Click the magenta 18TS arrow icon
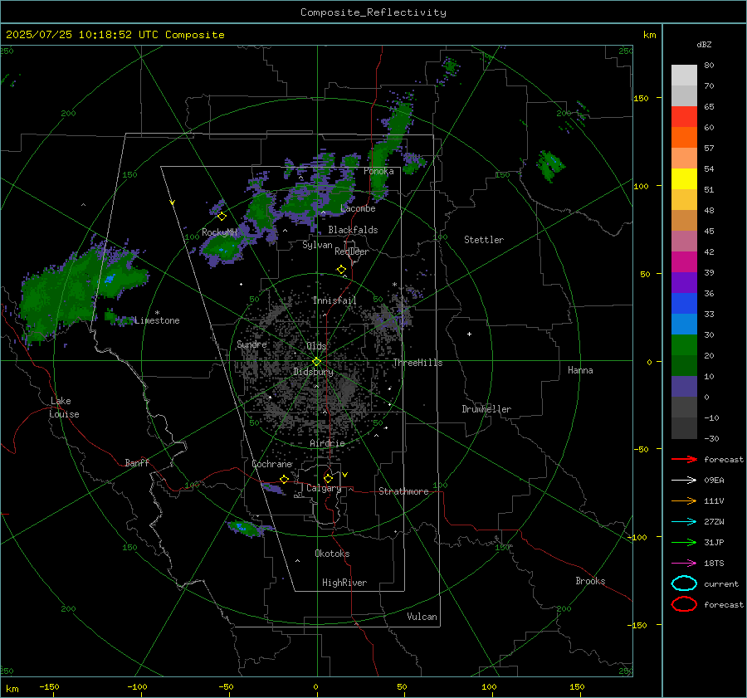This screenshot has height=698, width=747. (684, 564)
